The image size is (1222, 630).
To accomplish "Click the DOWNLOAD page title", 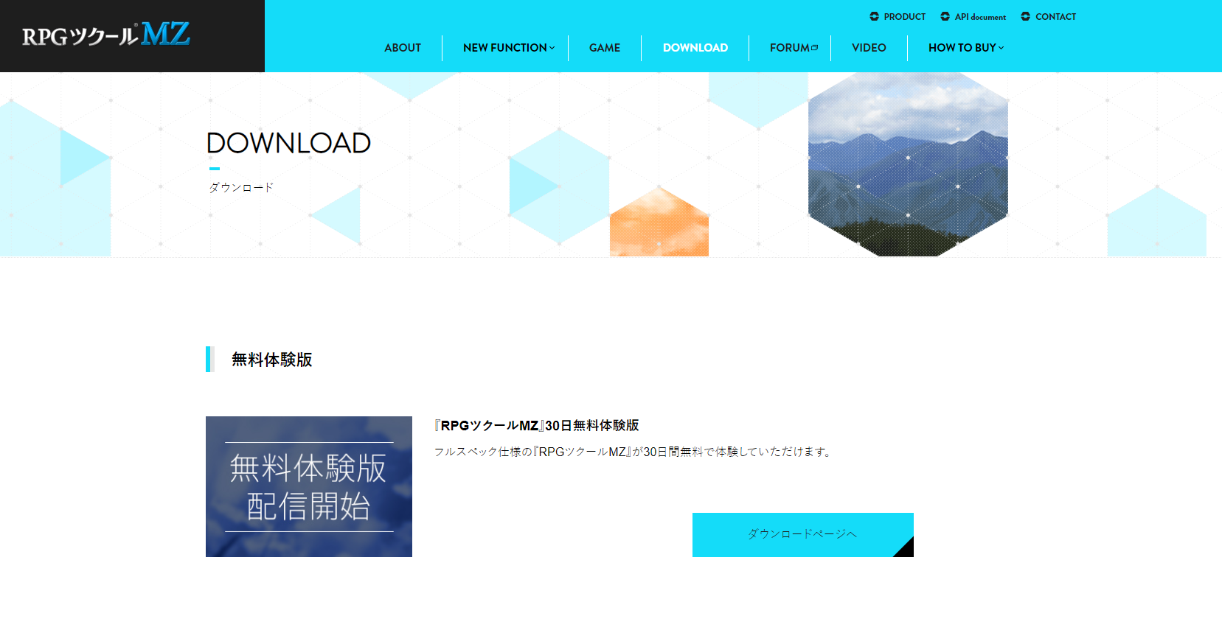I will (x=288, y=143).
